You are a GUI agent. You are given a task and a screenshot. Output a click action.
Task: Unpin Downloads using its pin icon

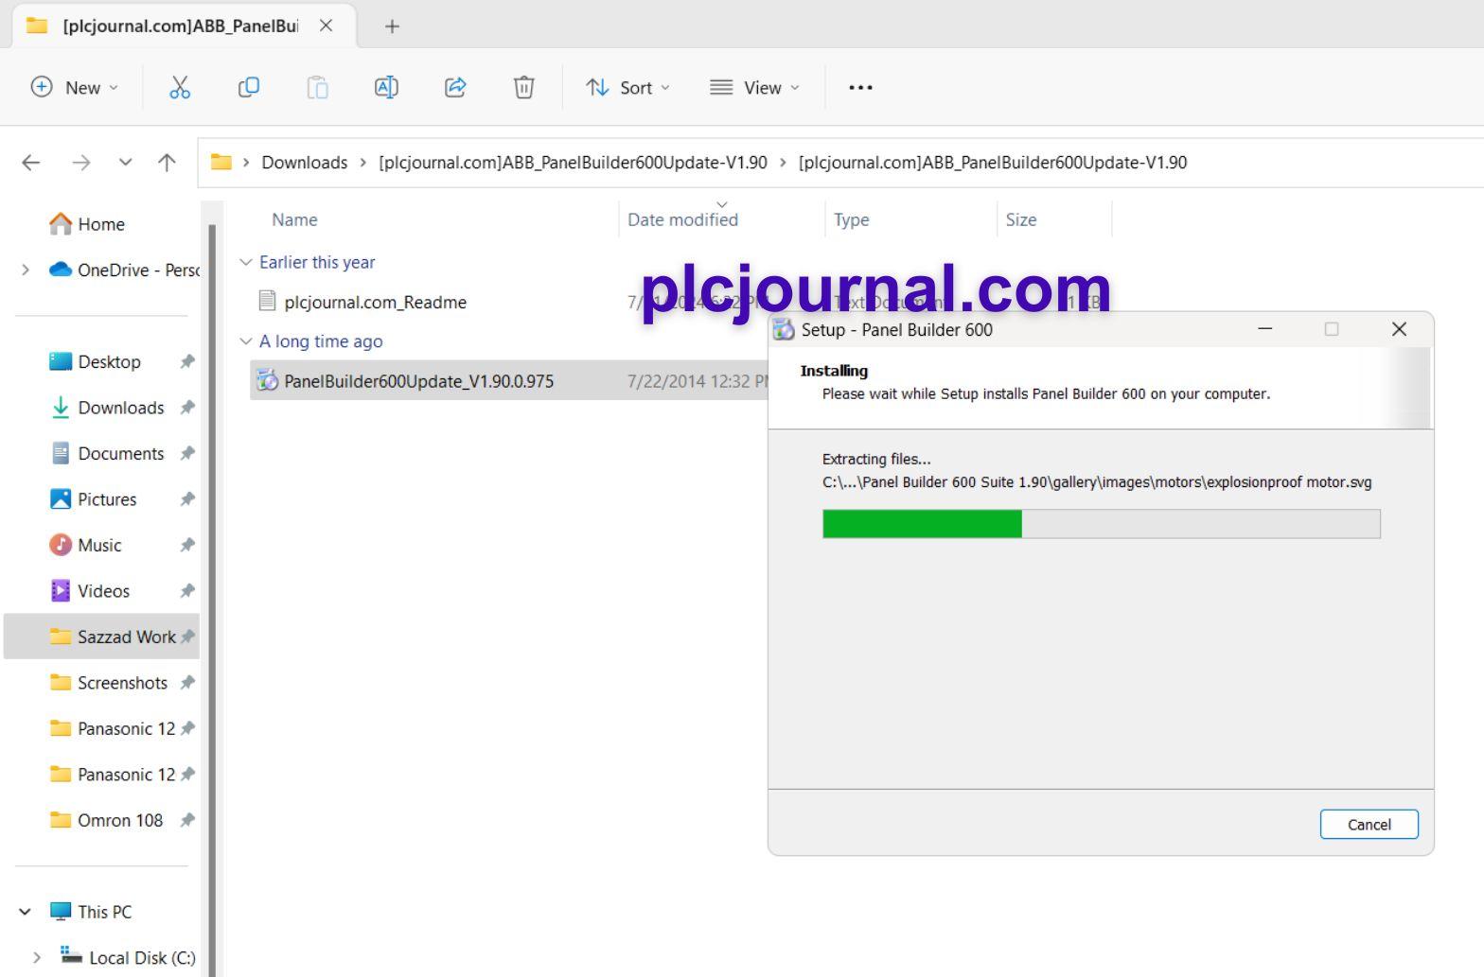point(187,408)
